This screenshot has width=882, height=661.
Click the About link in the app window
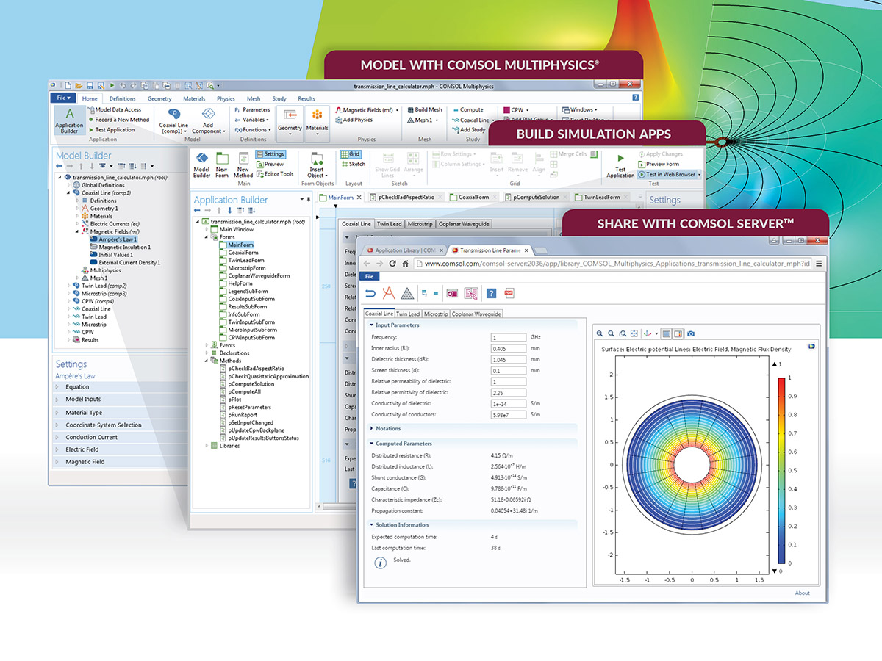tap(802, 593)
